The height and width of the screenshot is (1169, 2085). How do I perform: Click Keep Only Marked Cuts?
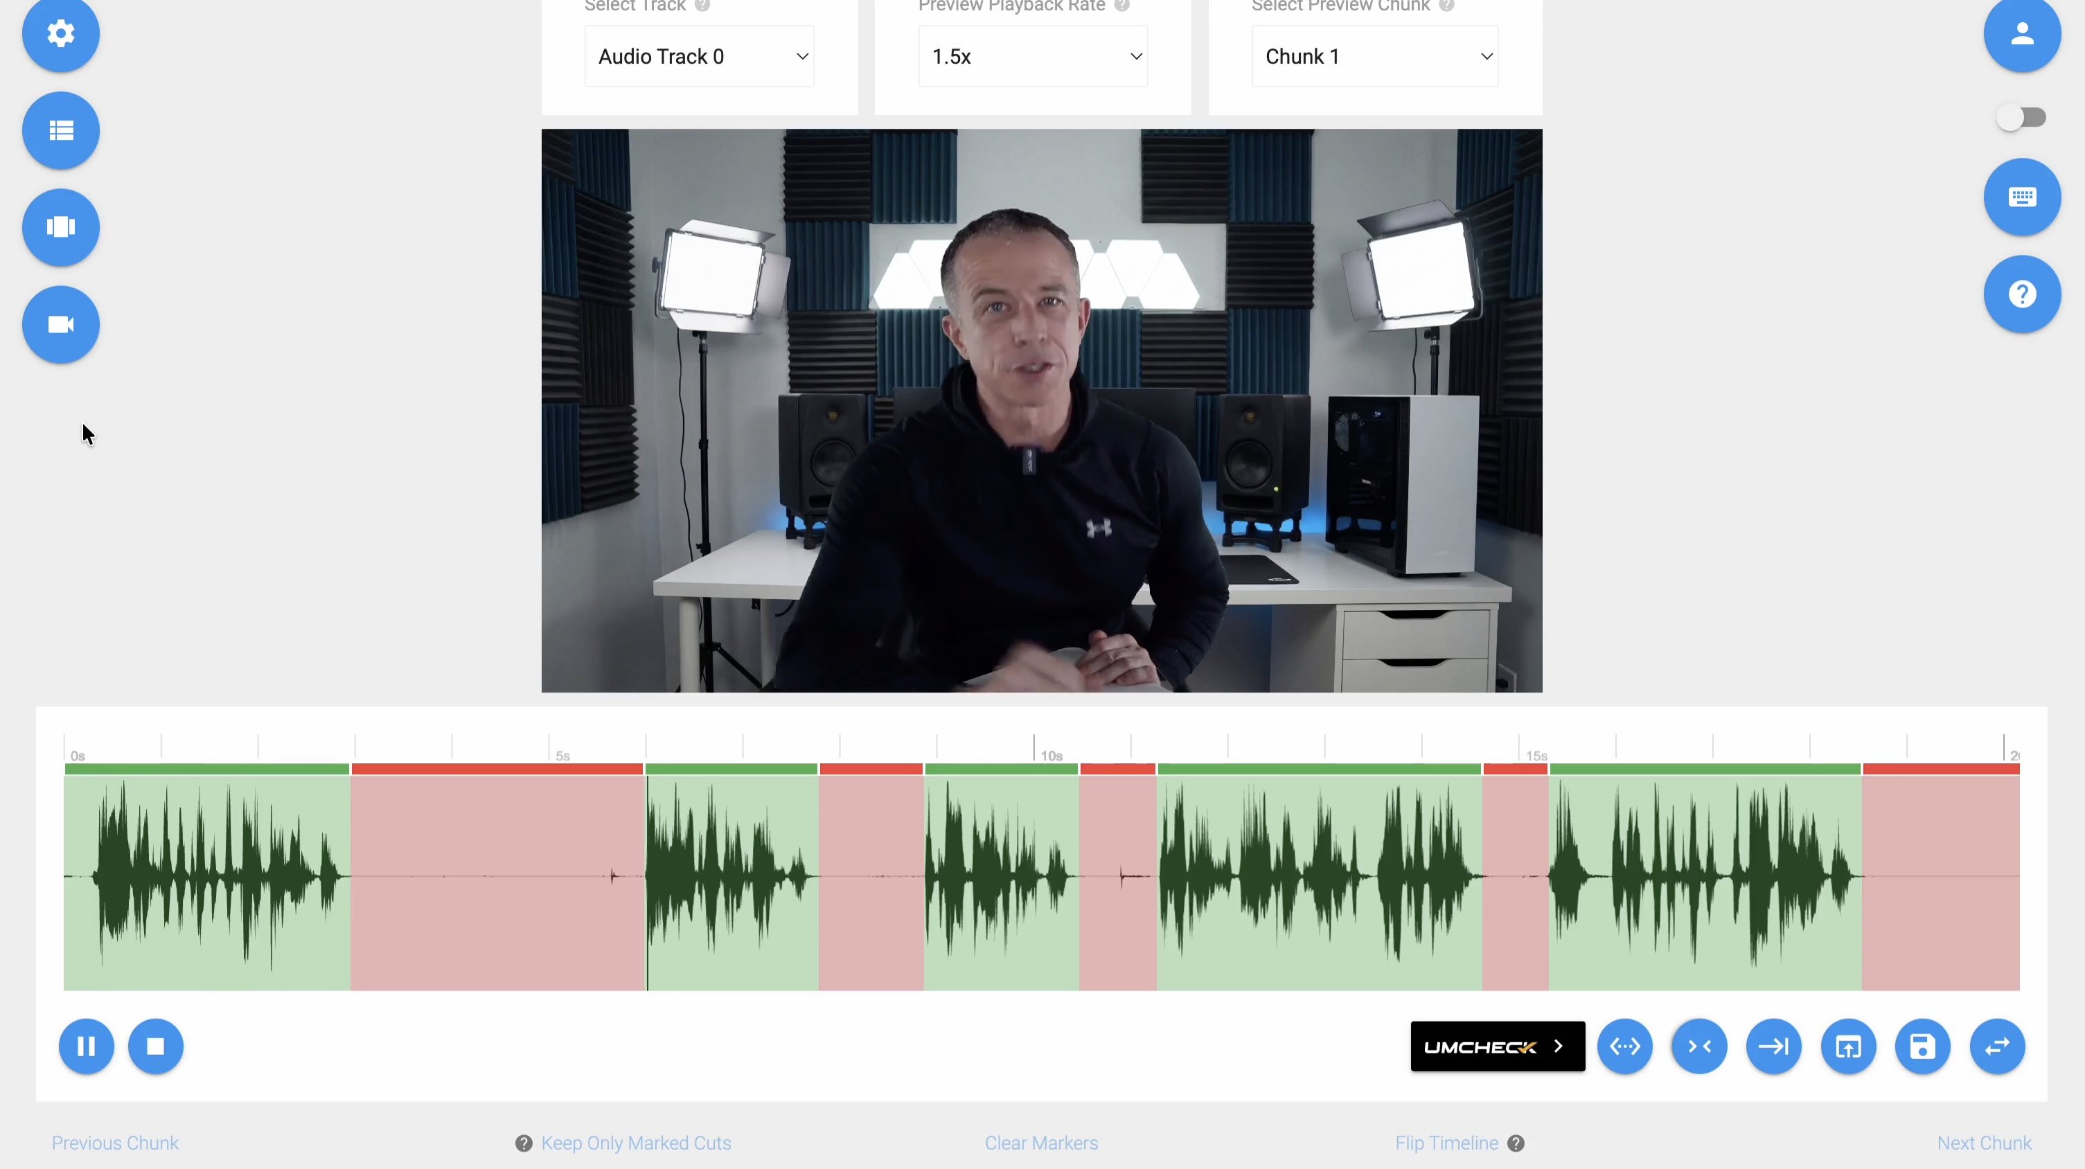636,1143
